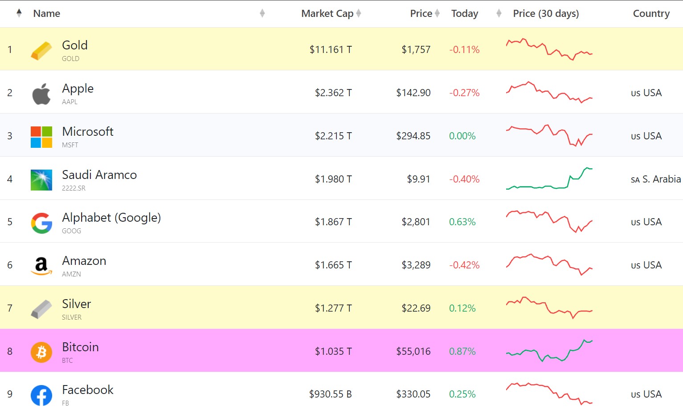This screenshot has height=414, width=683.
Task: View Microsoft 30-day price chart
Action: tap(549, 135)
